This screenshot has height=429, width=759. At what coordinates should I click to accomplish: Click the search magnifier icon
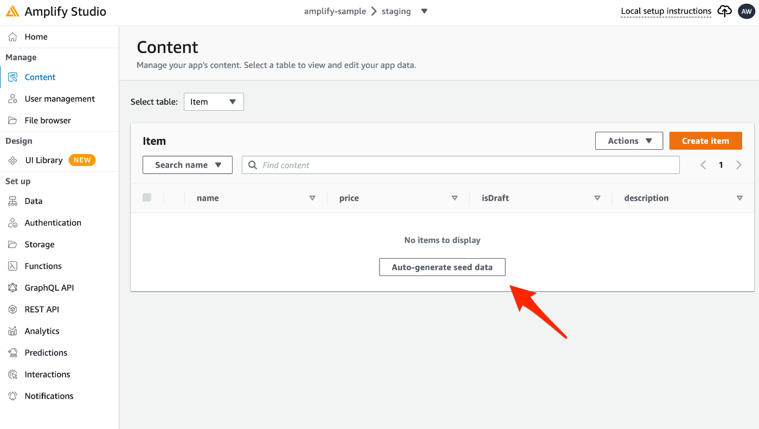(x=253, y=165)
